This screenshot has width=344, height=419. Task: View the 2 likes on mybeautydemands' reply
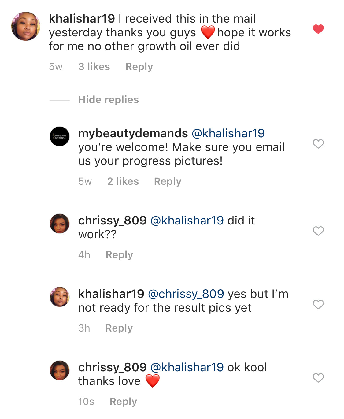click(123, 181)
